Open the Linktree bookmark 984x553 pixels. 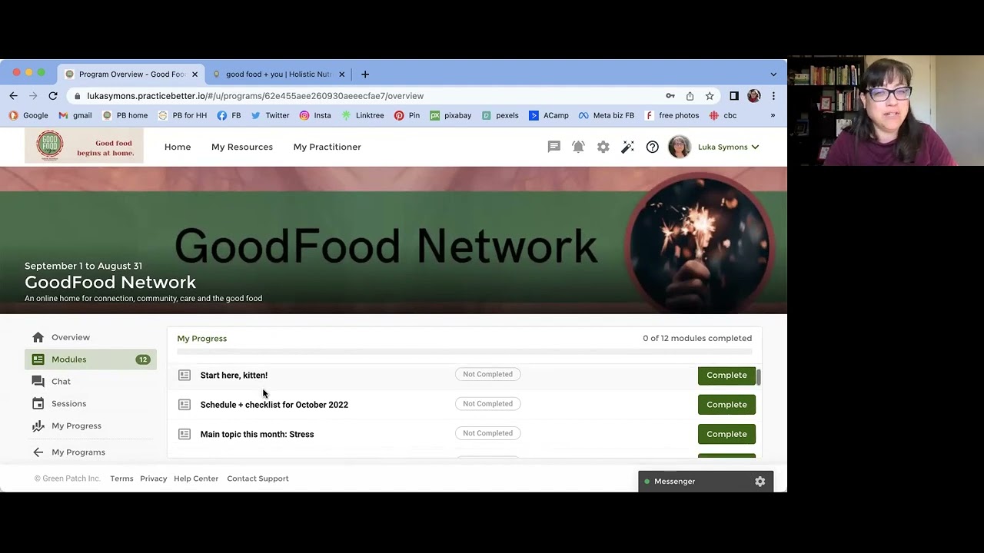[x=363, y=115]
